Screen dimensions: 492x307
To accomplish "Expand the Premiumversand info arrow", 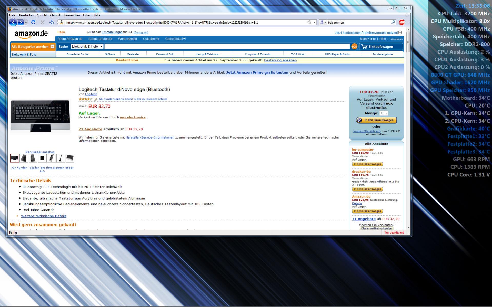I will click(x=400, y=33).
